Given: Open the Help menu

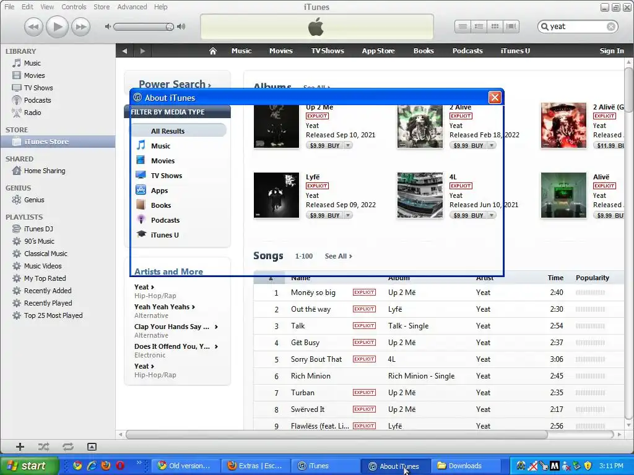Looking at the screenshot, I should point(160,7).
